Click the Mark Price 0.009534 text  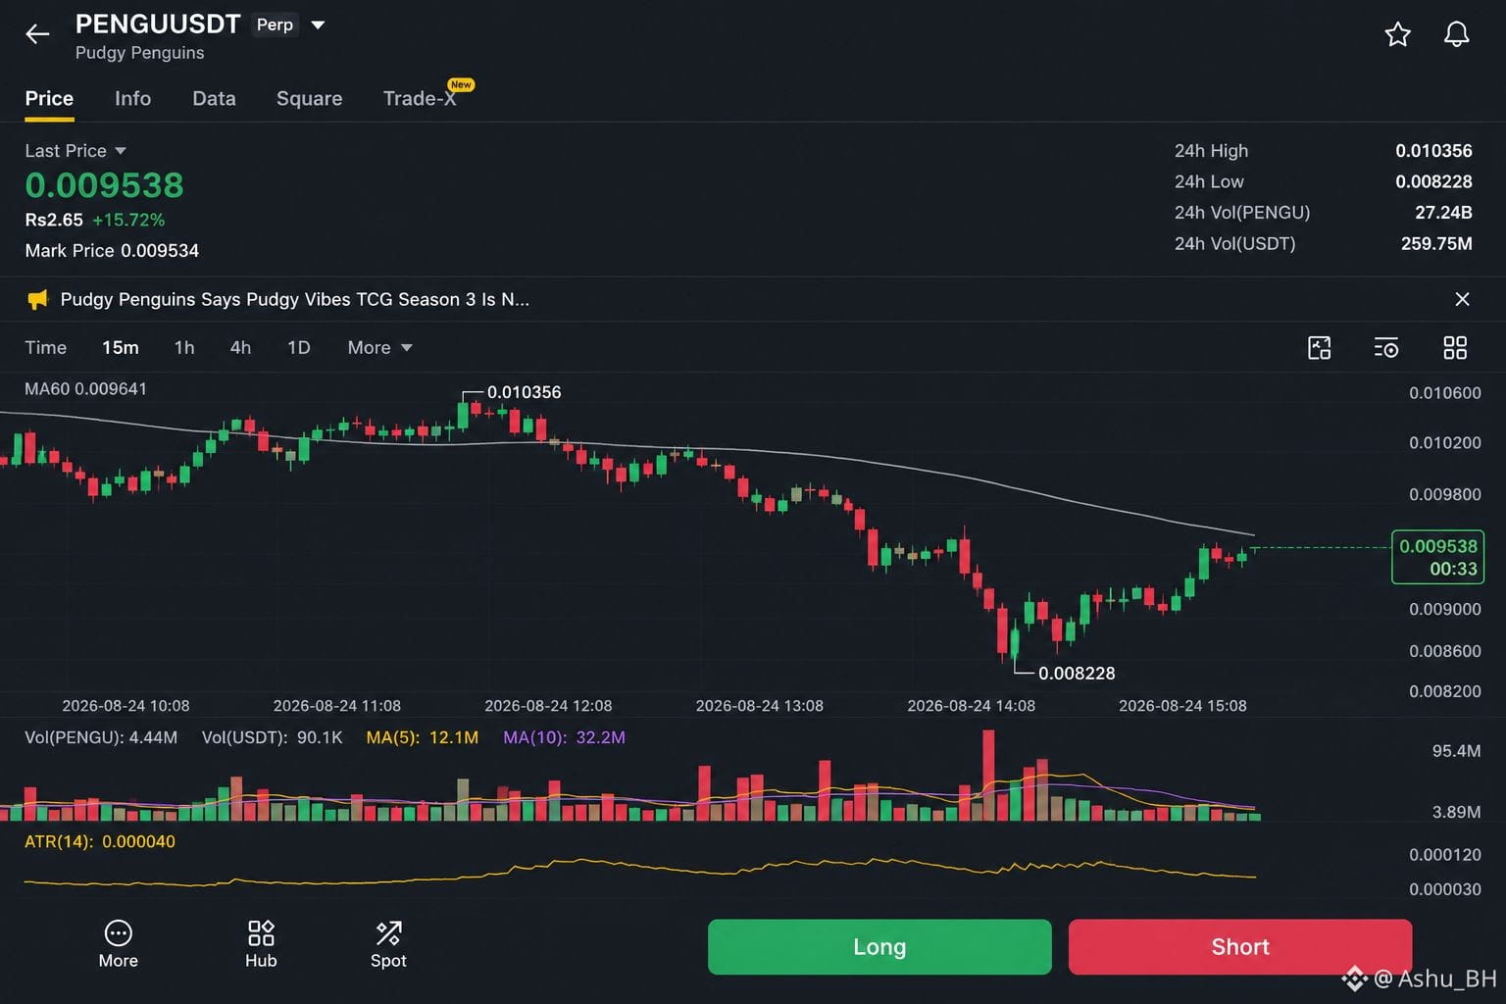112,251
